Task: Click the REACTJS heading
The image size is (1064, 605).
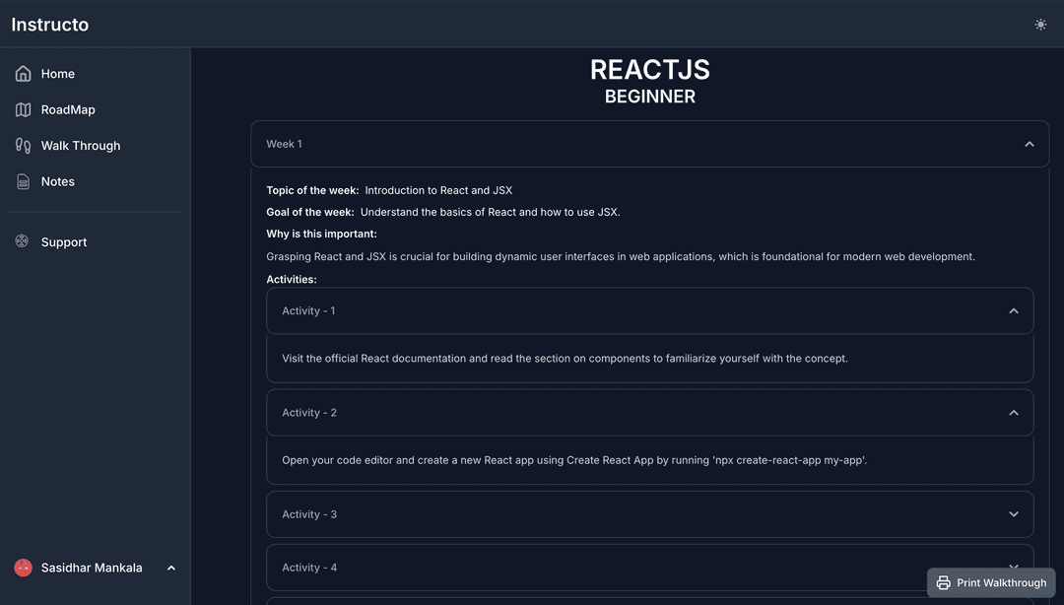Action: point(650,69)
